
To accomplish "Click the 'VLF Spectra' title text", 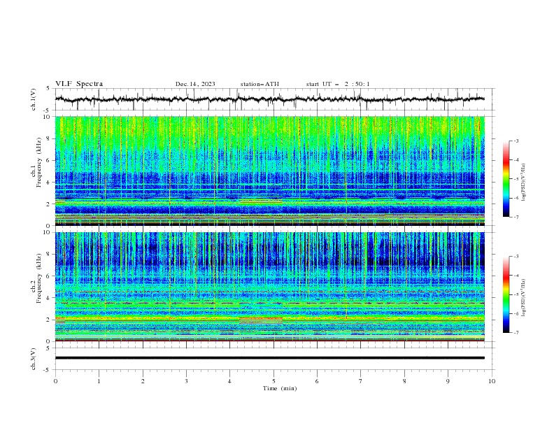I will coord(79,84).
